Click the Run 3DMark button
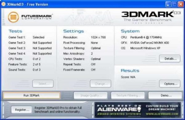 point(32,95)
